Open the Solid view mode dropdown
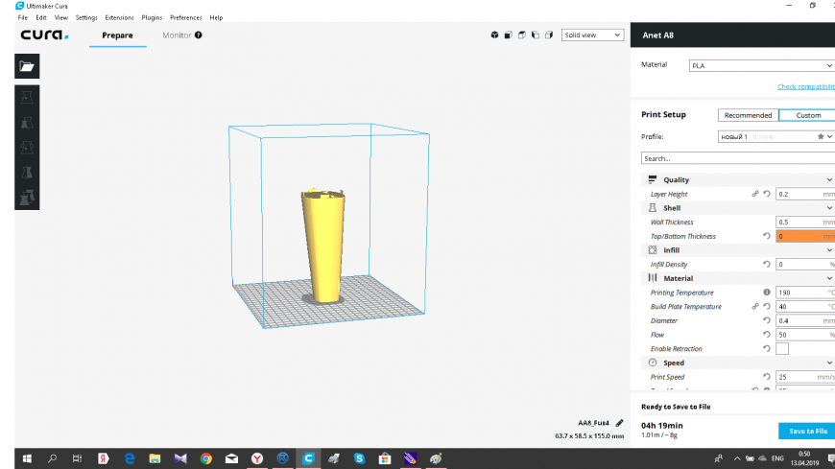The image size is (835, 469). pos(592,35)
